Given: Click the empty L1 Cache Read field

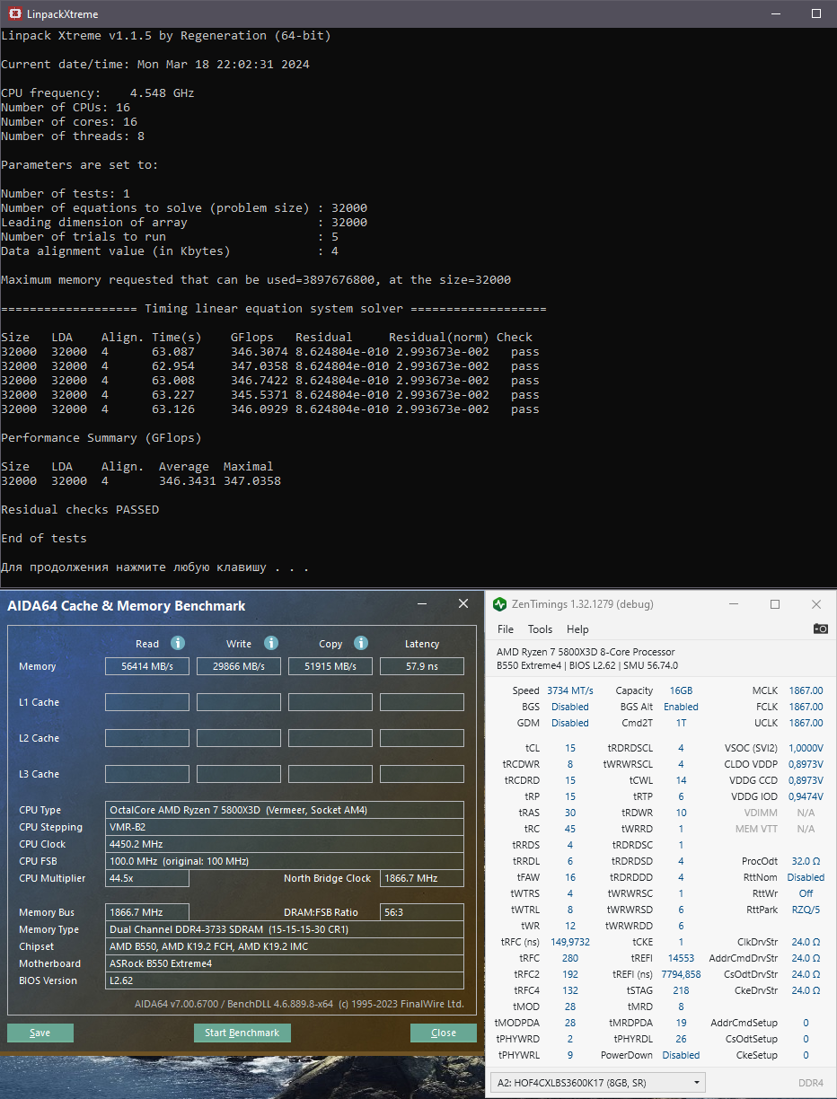Looking at the screenshot, I should pos(147,702).
